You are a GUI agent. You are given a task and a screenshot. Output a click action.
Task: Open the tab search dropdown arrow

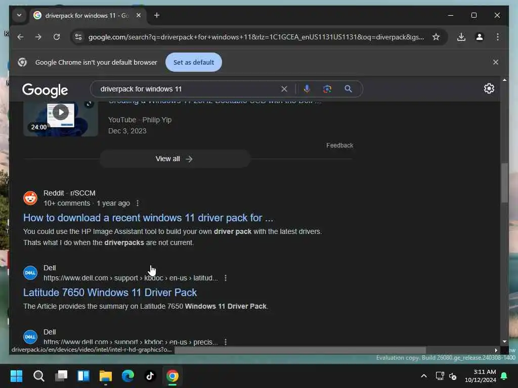point(19,15)
